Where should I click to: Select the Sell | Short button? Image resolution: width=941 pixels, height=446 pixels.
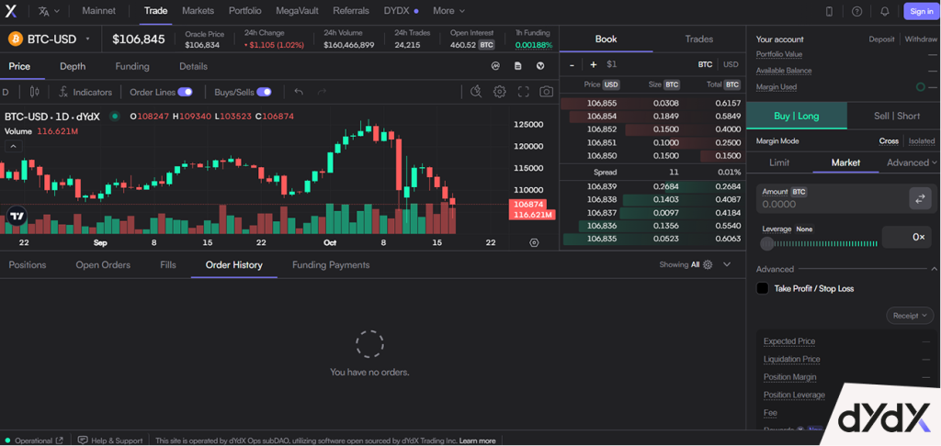(895, 116)
